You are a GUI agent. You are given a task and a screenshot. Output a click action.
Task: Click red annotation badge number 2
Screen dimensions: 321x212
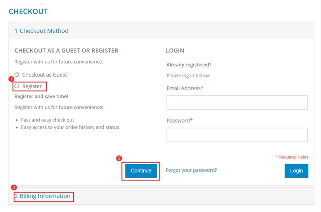(119, 158)
